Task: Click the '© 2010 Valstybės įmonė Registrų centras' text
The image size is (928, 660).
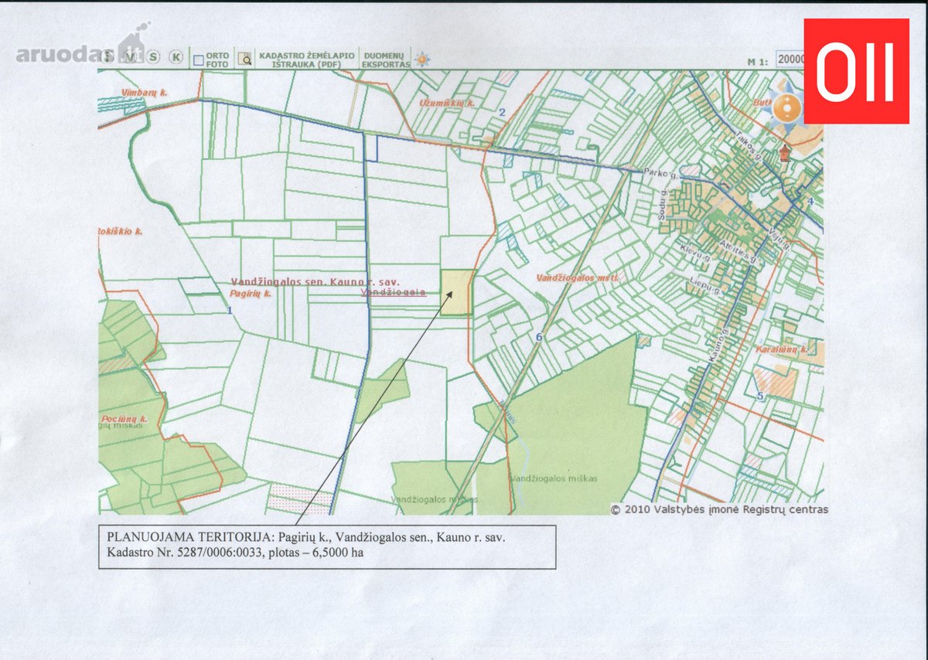Action: click(x=720, y=509)
